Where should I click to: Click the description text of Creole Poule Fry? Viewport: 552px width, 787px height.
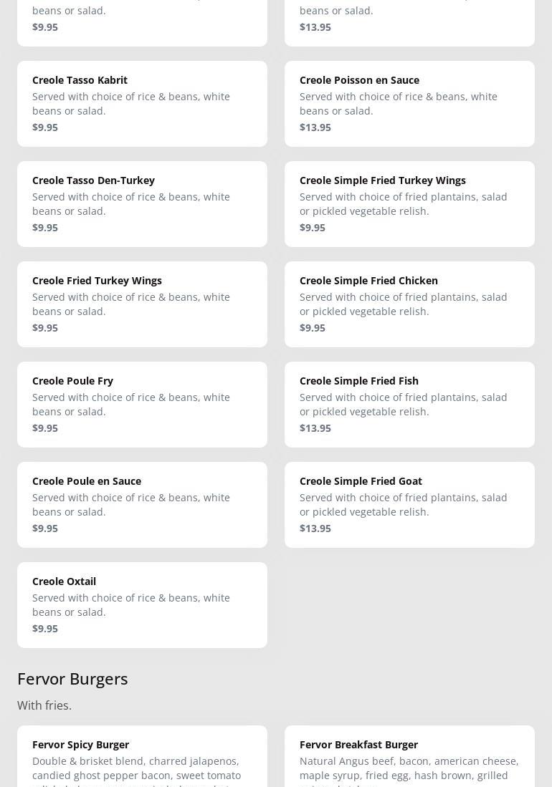click(131, 404)
